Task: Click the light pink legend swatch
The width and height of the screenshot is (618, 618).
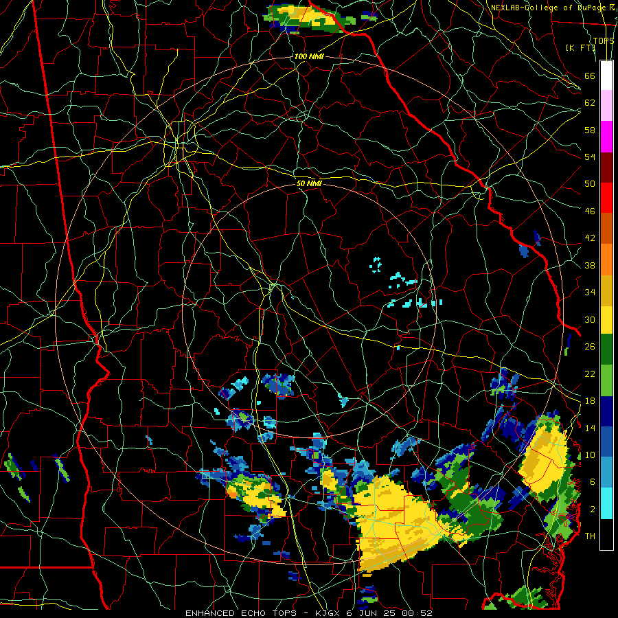Action: pos(606,106)
